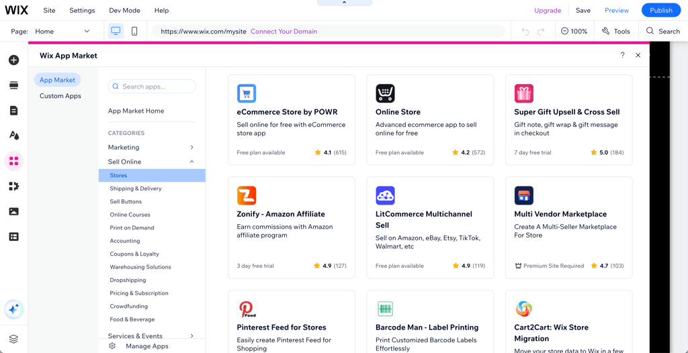Click the Save button
Viewport: 688px width, 353px height.
pos(583,10)
